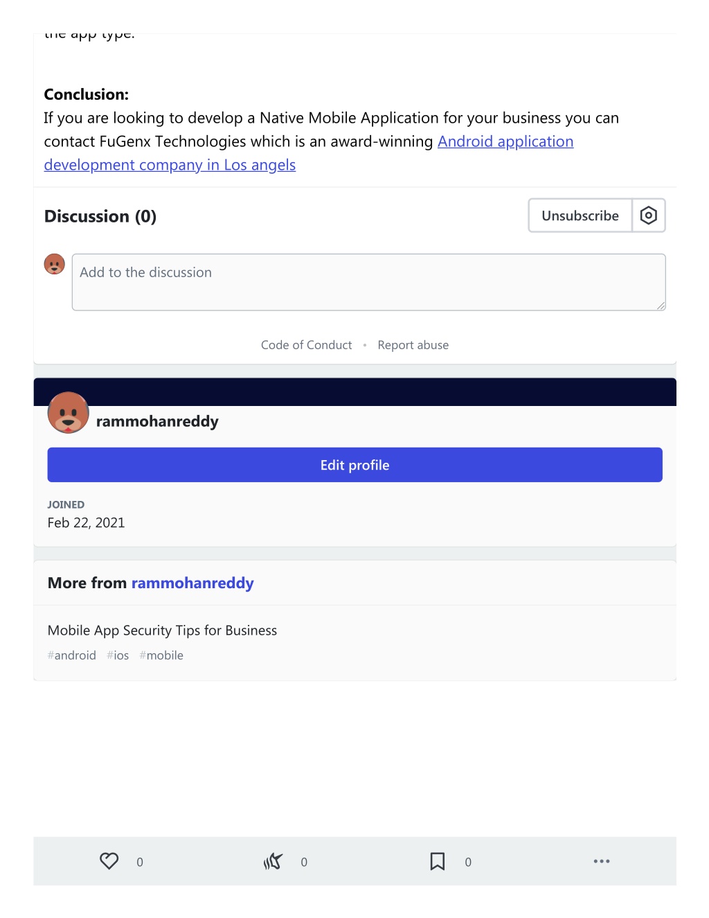Screen dimensions: 709x918
Task: Click rammohanreddy profile avatar image
Action: coord(68,413)
